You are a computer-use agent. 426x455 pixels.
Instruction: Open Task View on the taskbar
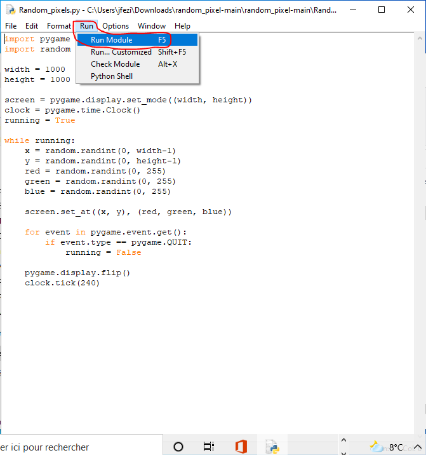[209, 446]
